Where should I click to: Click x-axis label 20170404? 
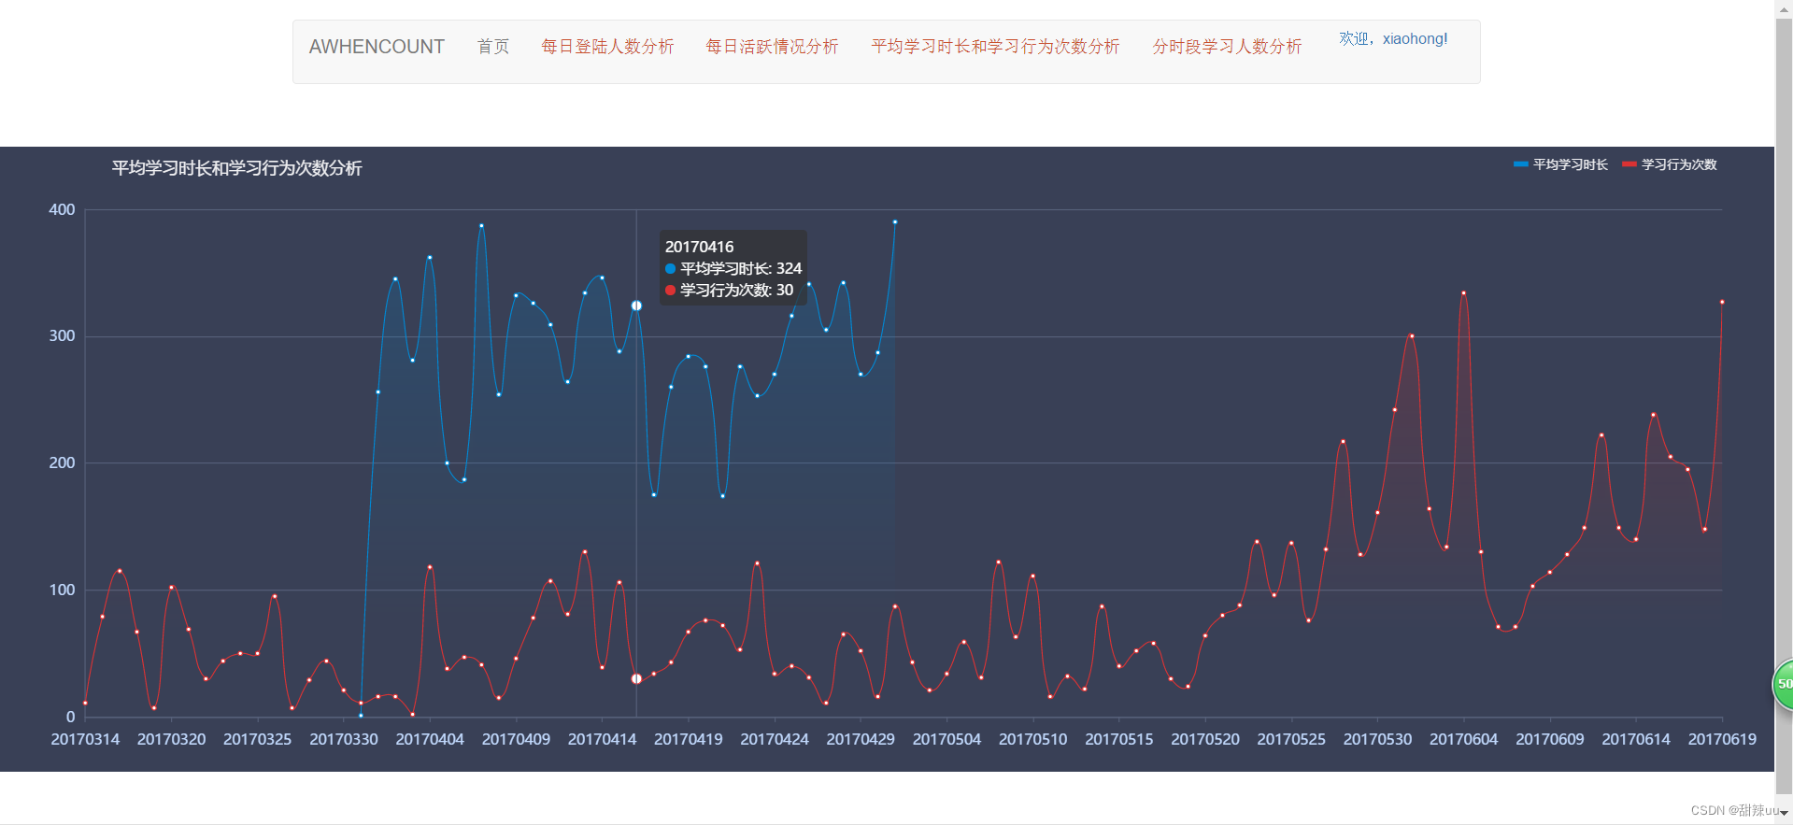(430, 739)
